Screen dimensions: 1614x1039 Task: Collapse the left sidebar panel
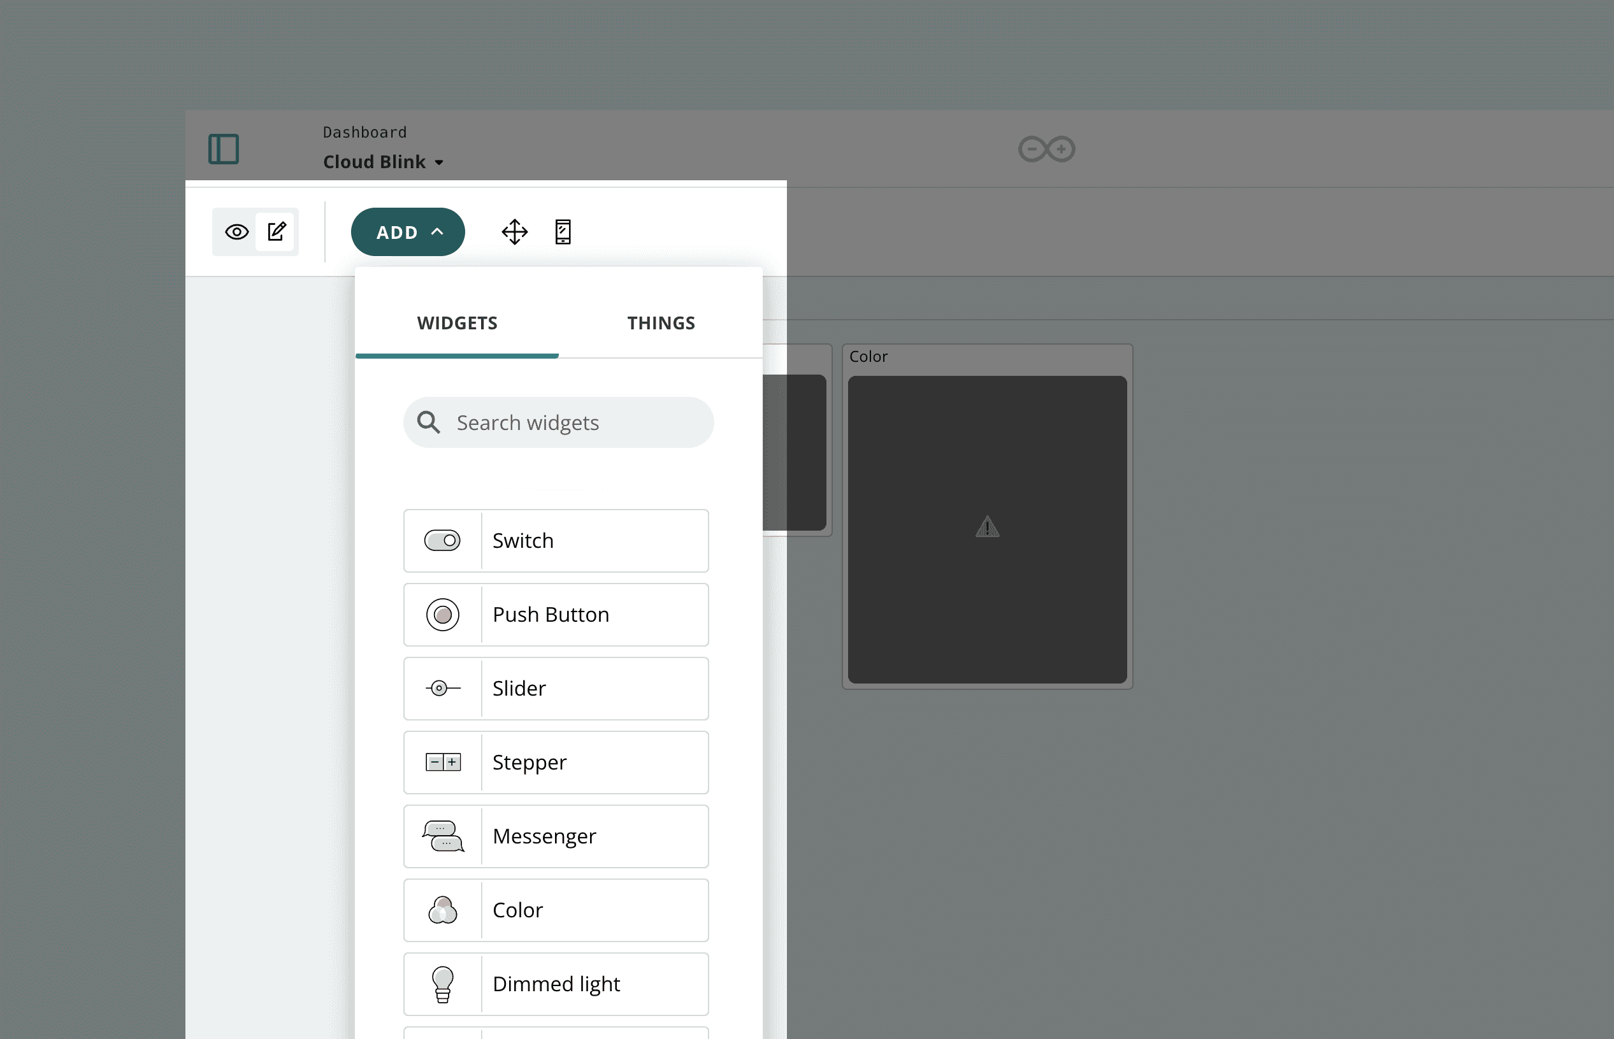coord(225,148)
